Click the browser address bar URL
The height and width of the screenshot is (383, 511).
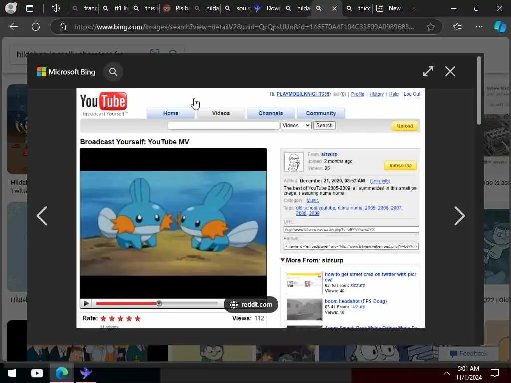[244, 27]
